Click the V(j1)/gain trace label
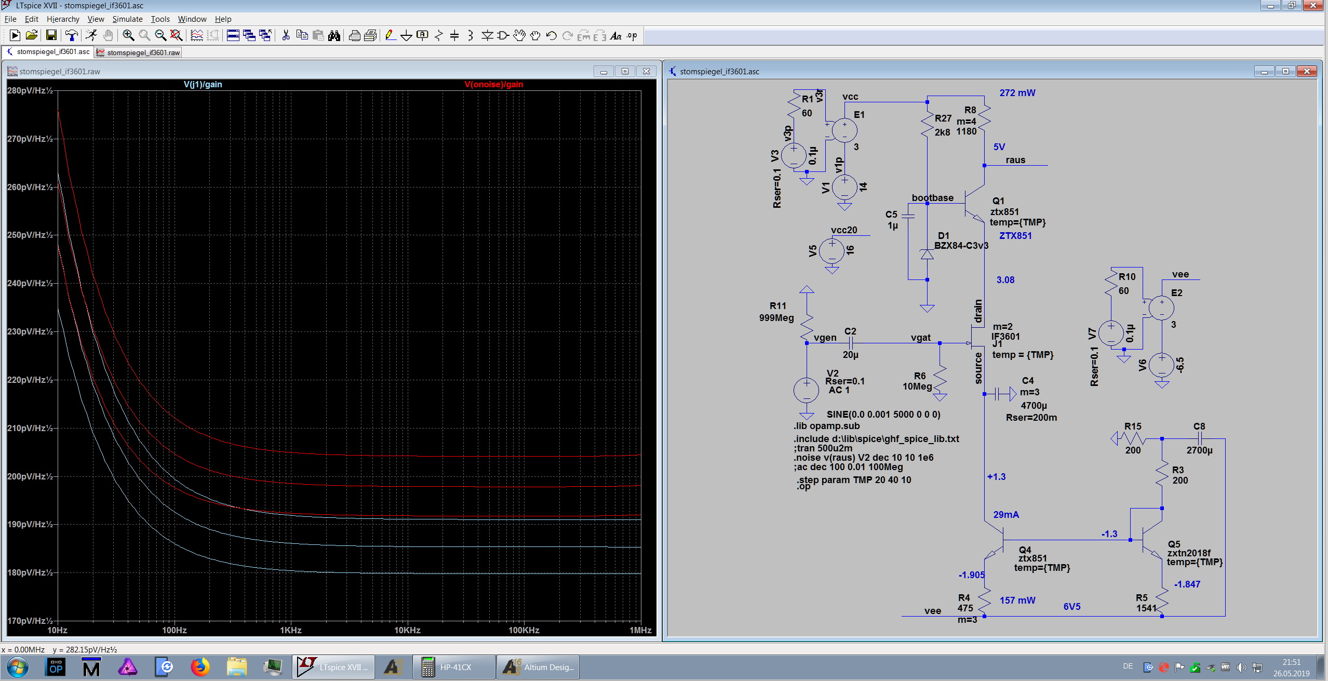Screen dimensions: 1328x681 [x=203, y=84]
